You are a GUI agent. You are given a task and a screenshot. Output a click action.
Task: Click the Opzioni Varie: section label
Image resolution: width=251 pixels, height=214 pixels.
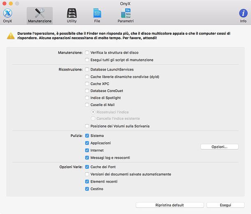pyautogui.click(x=71, y=167)
